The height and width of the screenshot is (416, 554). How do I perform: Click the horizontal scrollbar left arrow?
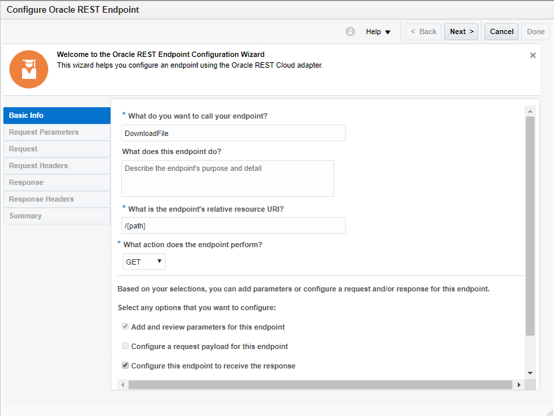point(122,385)
